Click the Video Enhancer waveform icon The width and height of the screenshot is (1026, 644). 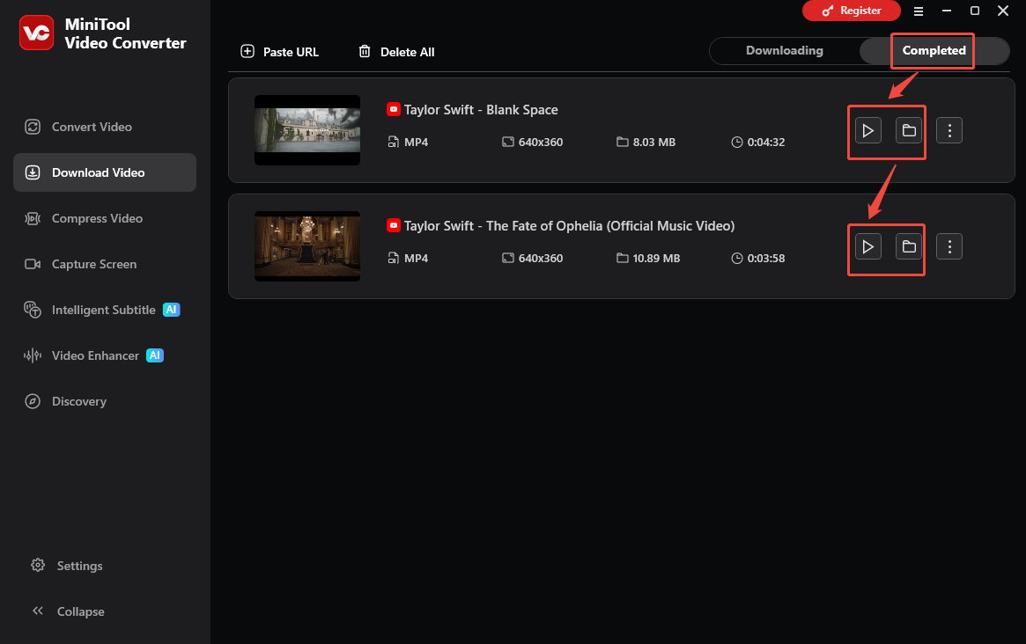click(33, 355)
